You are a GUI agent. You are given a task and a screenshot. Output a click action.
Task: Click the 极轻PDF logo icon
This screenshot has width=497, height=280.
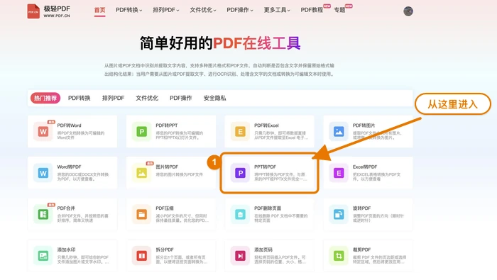[x=33, y=11]
